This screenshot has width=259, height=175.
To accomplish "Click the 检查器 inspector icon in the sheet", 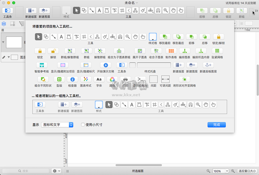I will (73, 79).
